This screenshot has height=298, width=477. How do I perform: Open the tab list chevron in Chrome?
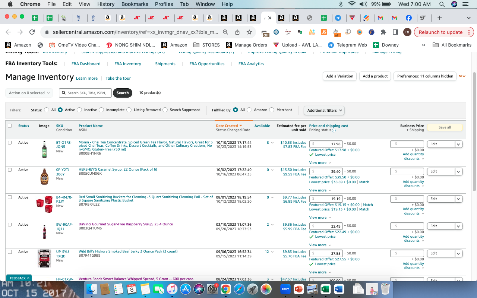[469, 18]
